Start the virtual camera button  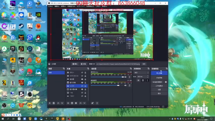tap(157, 82)
